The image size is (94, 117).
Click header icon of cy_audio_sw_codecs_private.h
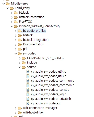coord(28,99)
